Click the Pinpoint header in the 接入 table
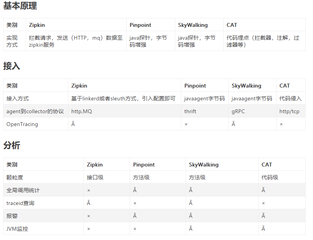This screenshot has height=240, width=313. pos(195,86)
